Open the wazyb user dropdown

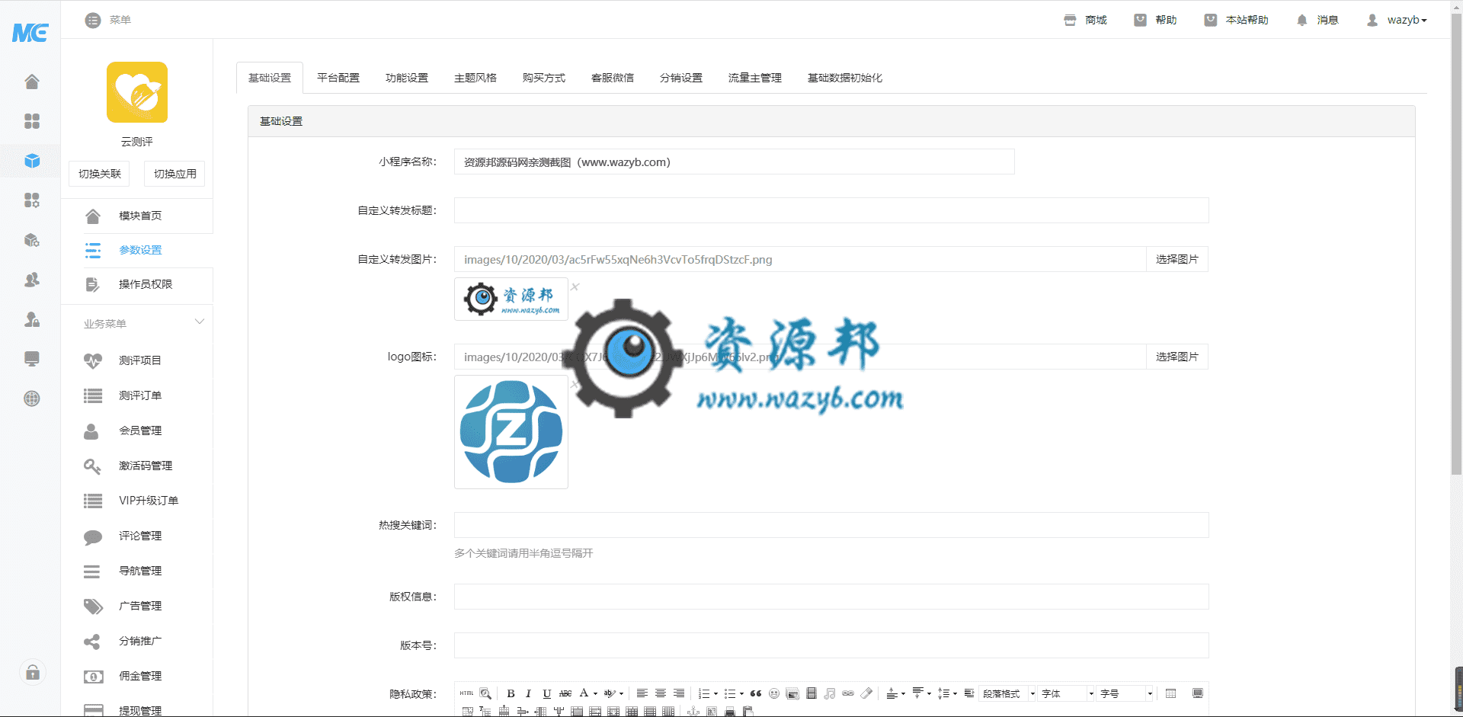coord(1397,20)
